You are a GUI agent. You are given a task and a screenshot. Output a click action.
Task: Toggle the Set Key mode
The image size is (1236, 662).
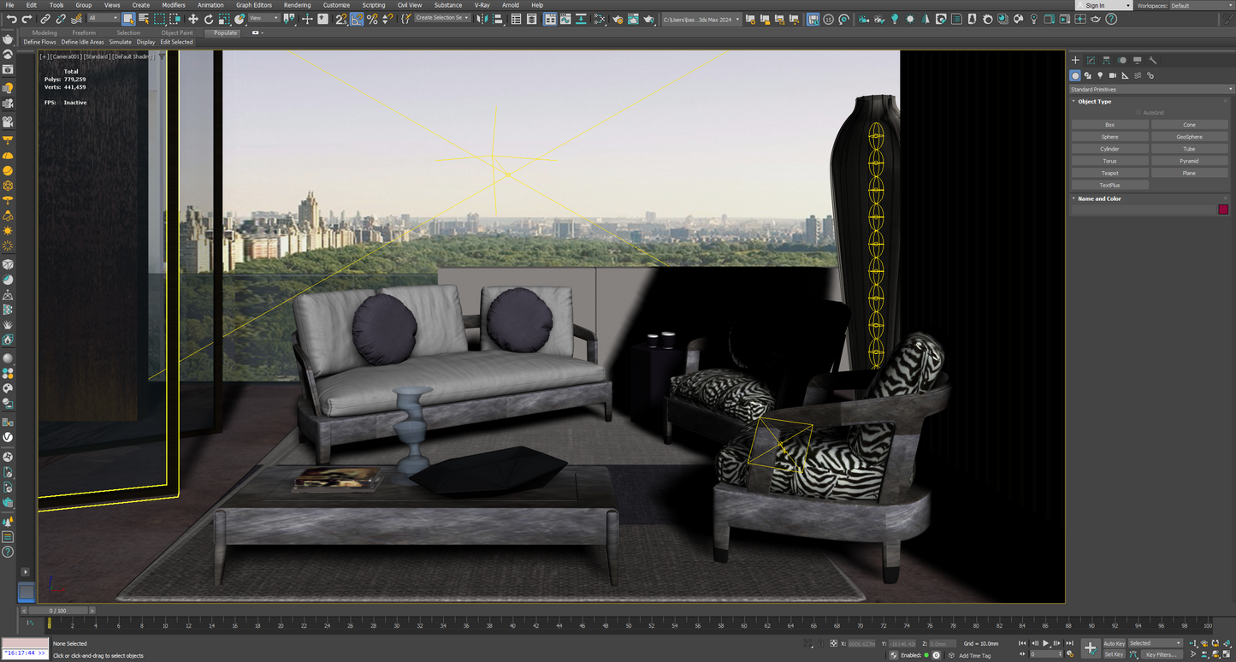point(1114,654)
